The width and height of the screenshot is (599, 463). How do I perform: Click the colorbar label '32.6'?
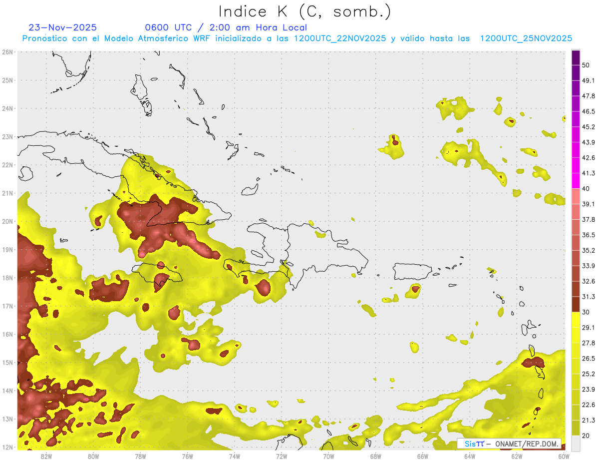(x=588, y=281)
